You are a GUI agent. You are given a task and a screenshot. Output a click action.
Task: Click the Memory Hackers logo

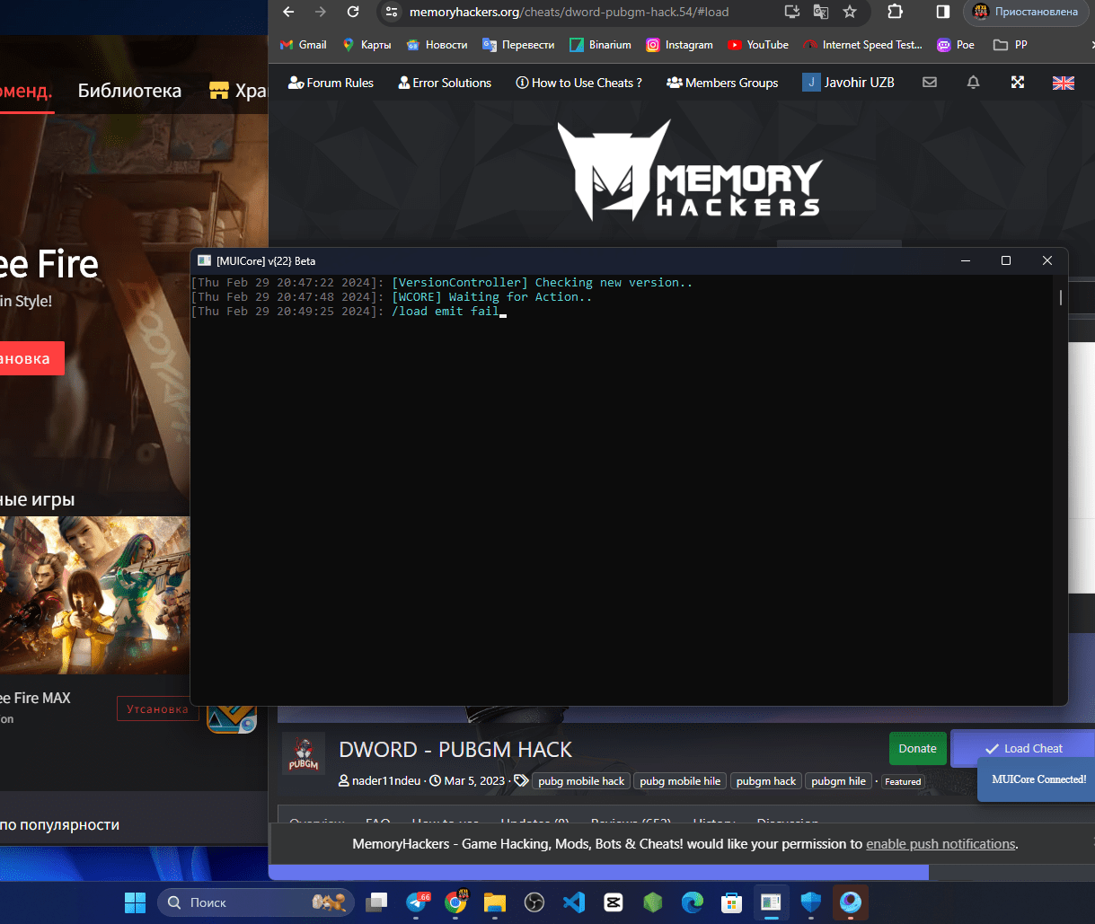[688, 171]
